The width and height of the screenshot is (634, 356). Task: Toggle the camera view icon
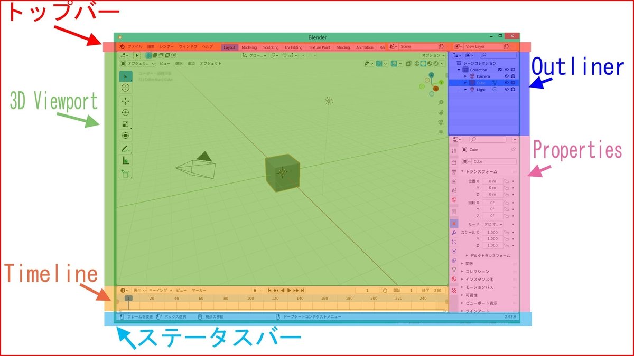coord(441,122)
